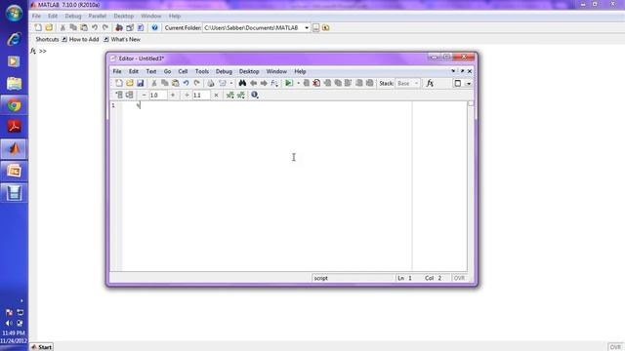Click Exit debug mode icon
Screen dimensions: 625x351
pos(369,83)
